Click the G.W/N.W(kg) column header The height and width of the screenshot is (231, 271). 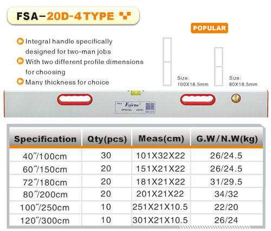pos(227,139)
